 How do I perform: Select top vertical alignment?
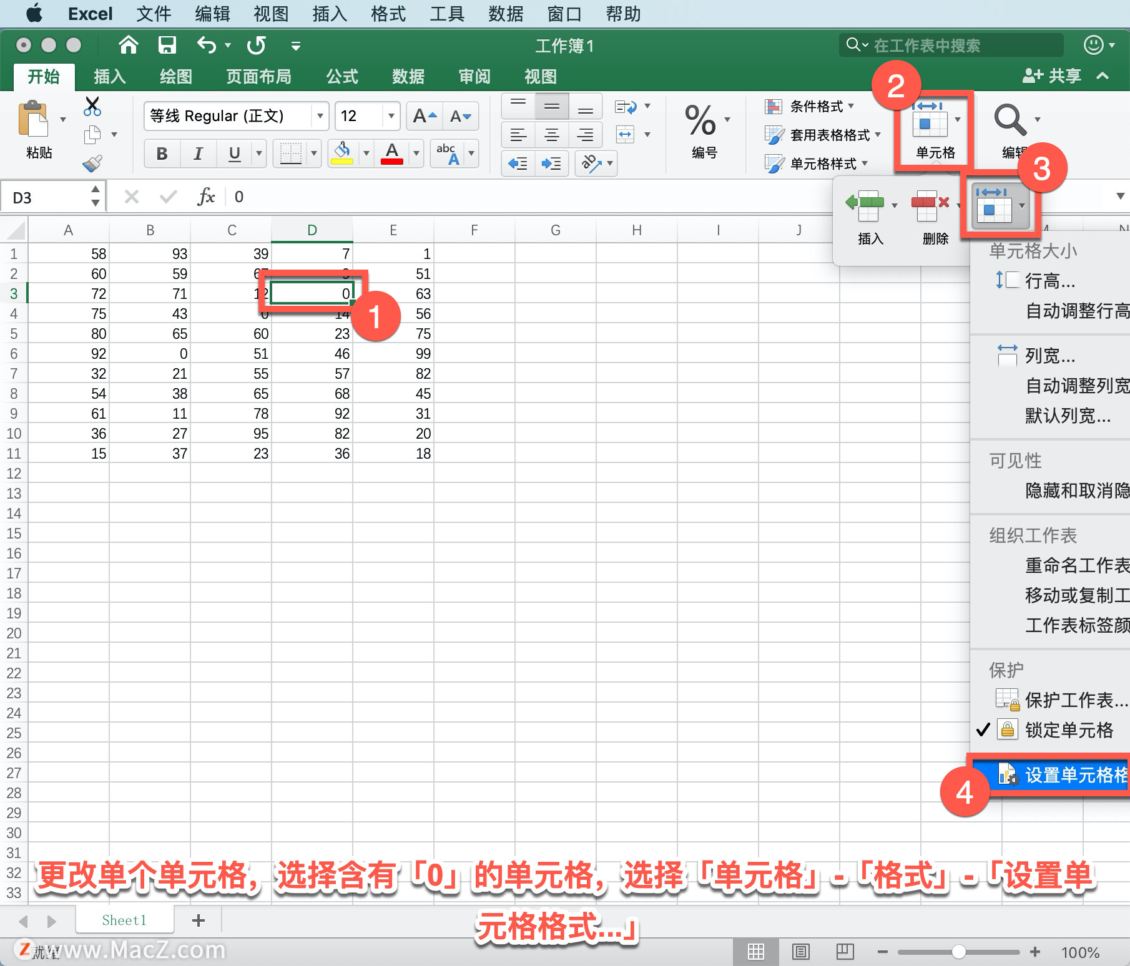point(518,107)
